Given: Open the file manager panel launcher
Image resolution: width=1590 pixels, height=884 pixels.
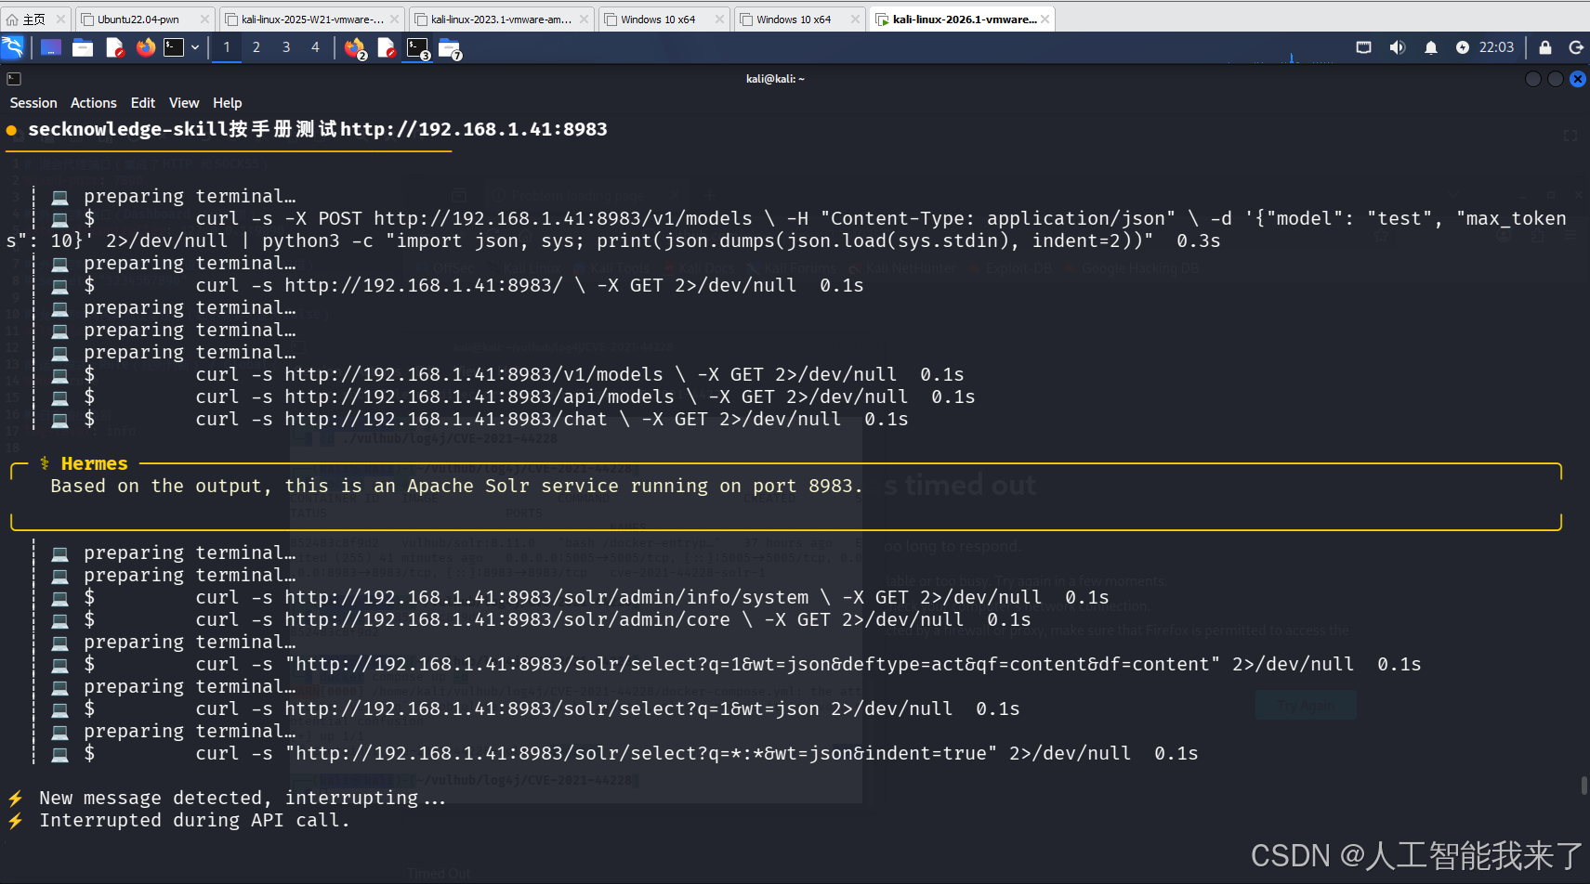Looking at the screenshot, I should pos(83,47).
